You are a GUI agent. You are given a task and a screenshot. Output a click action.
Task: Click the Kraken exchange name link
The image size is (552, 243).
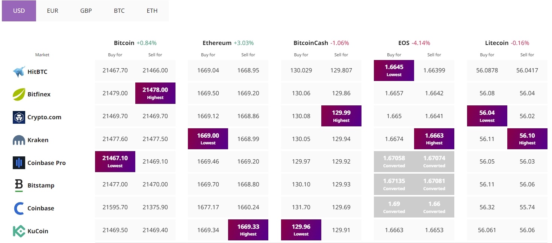pos(38,140)
